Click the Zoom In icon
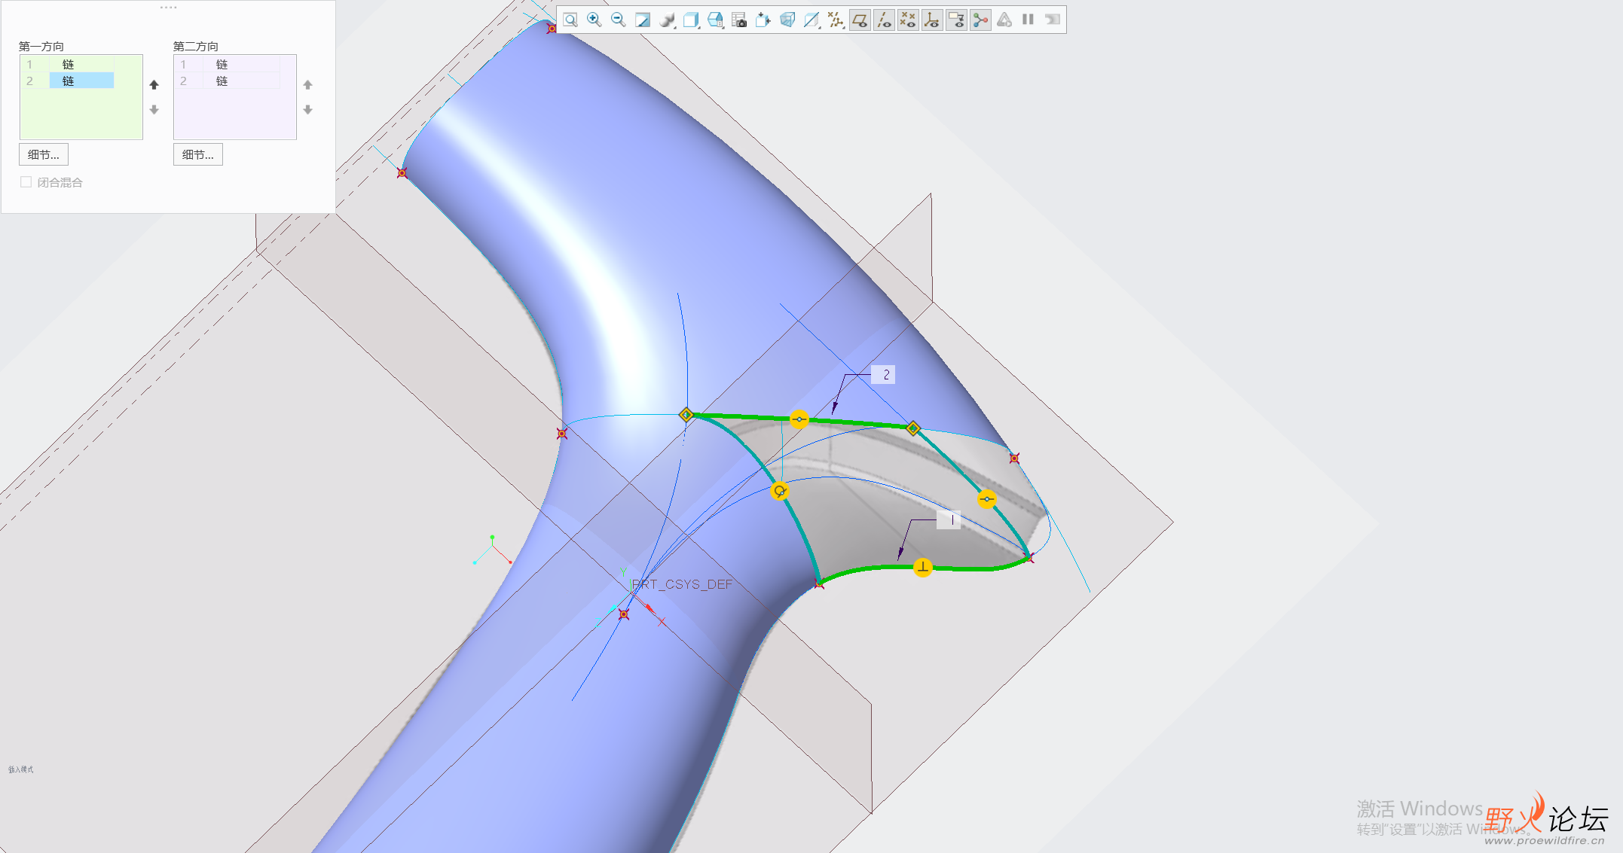 594,20
